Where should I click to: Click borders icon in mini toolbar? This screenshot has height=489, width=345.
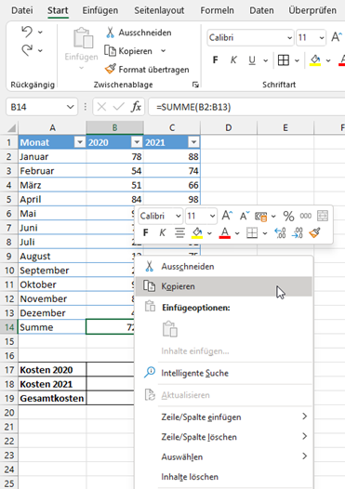coord(252,232)
